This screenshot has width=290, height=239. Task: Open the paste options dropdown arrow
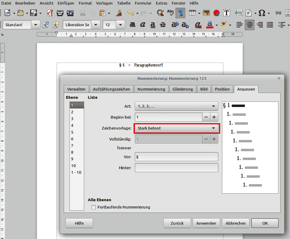(109, 13)
